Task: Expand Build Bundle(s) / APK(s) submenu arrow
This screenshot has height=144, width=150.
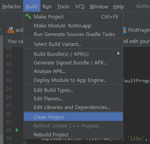Action: pyautogui.click(x=119, y=54)
